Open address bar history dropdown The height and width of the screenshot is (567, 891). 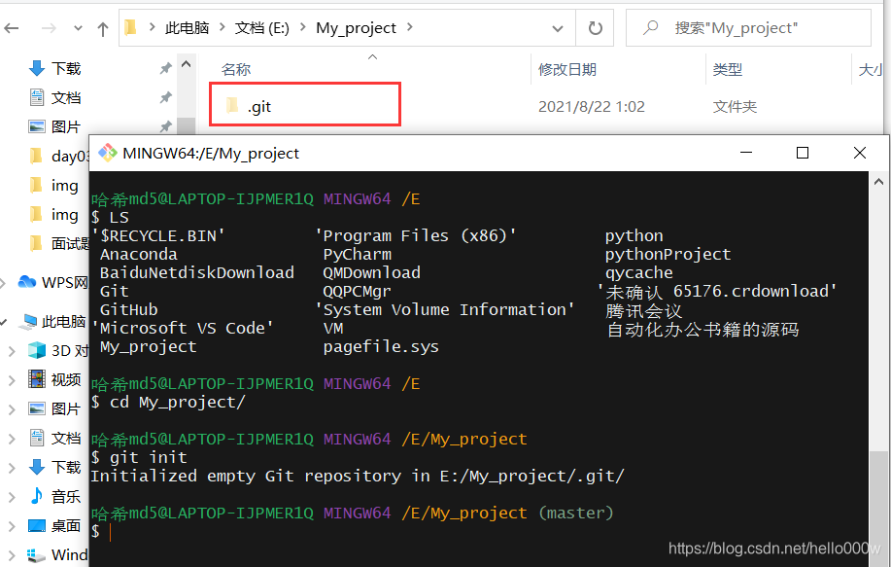(558, 28)
